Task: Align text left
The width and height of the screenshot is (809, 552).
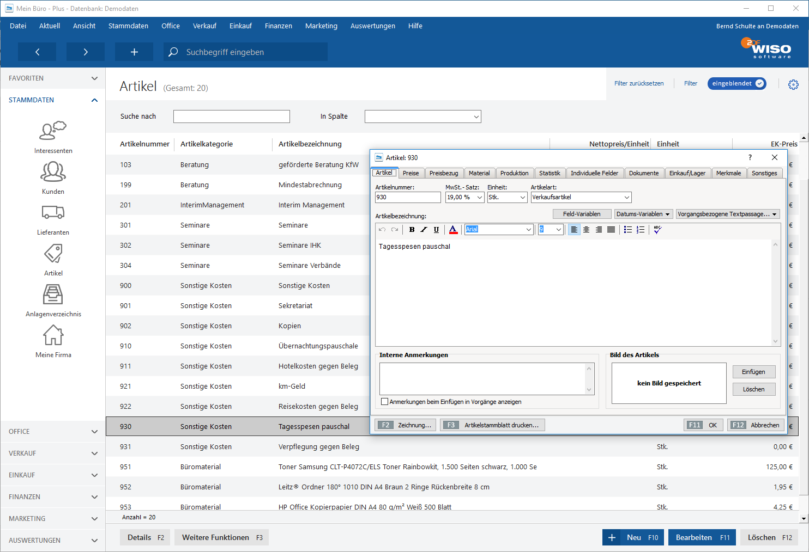Action: click(x=574, y=230)
